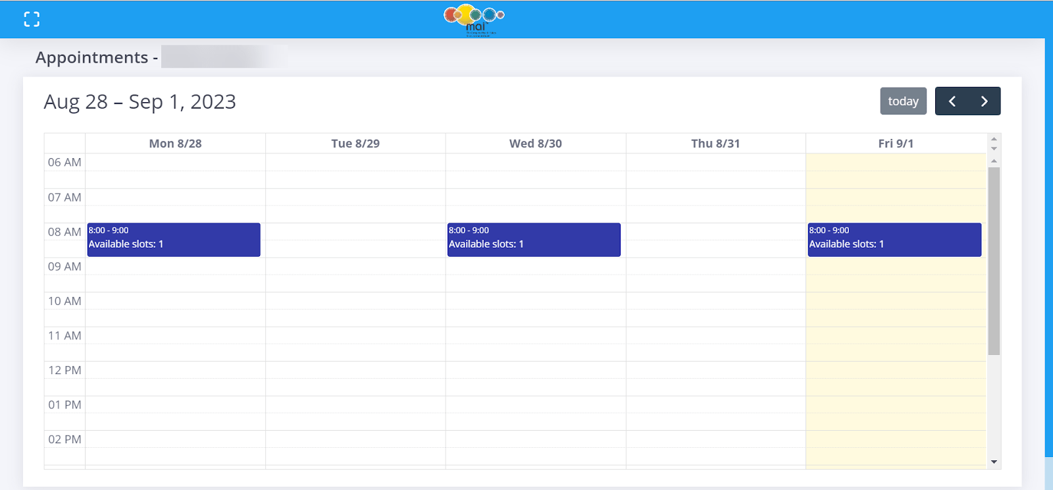
Task: Select the Mon 8/28 column header
Action: (175, 144)
